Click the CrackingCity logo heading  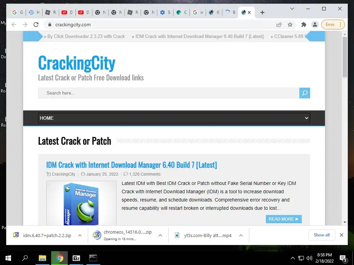click(77, 63)
